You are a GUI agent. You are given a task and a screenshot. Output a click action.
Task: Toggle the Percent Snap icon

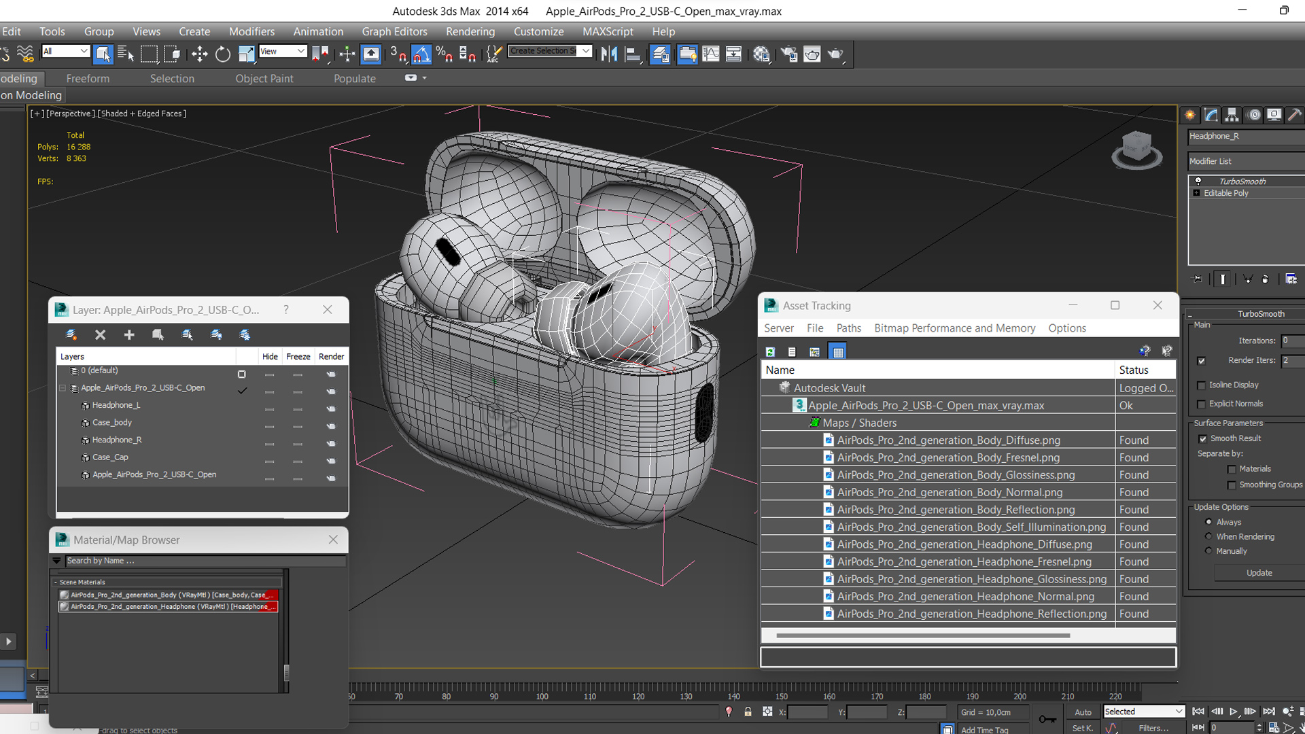(x=445, y=54)
